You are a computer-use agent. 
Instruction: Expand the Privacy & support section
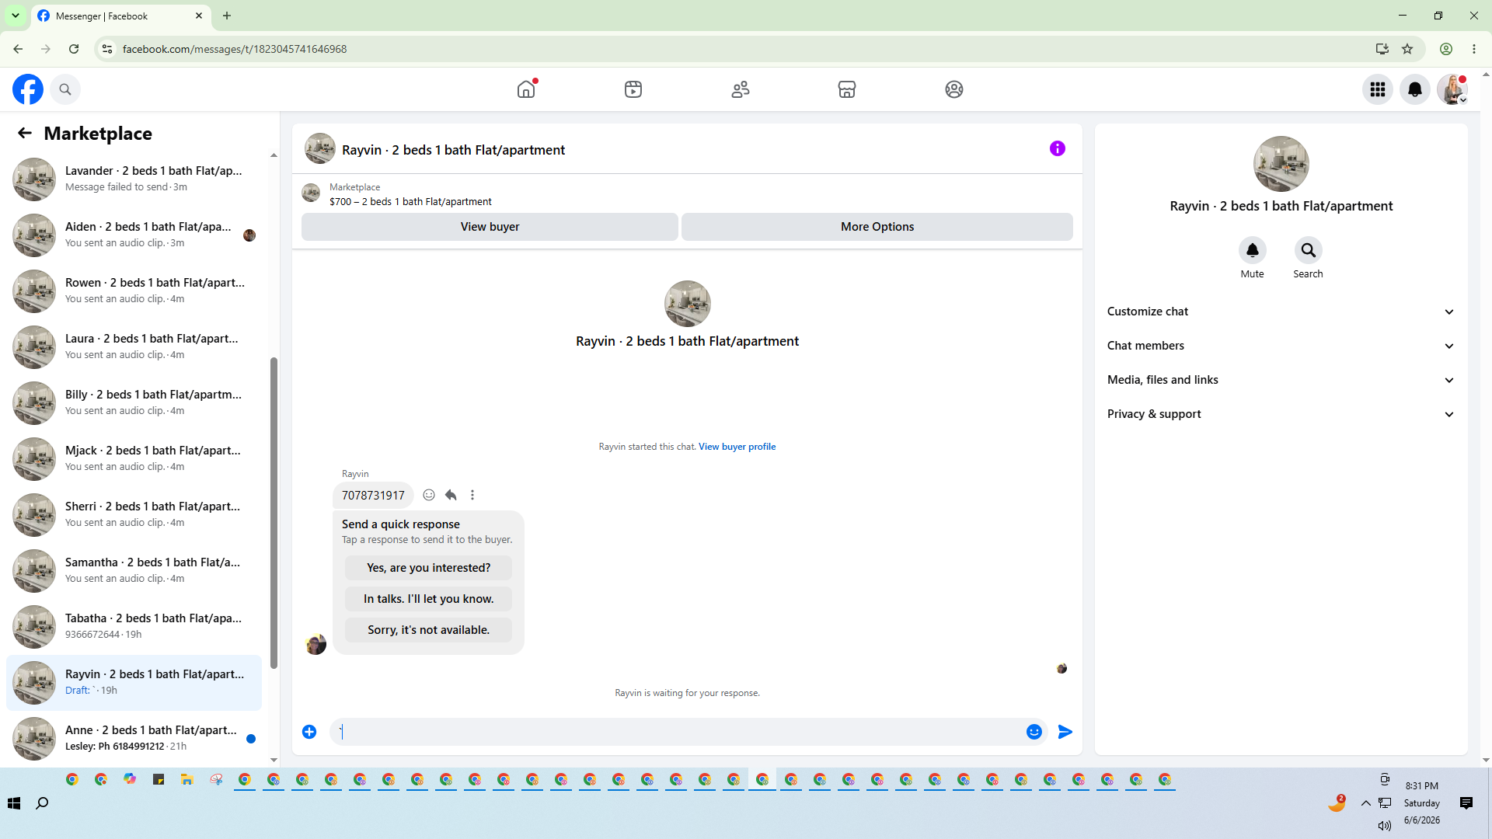(x=1281, y=414)
